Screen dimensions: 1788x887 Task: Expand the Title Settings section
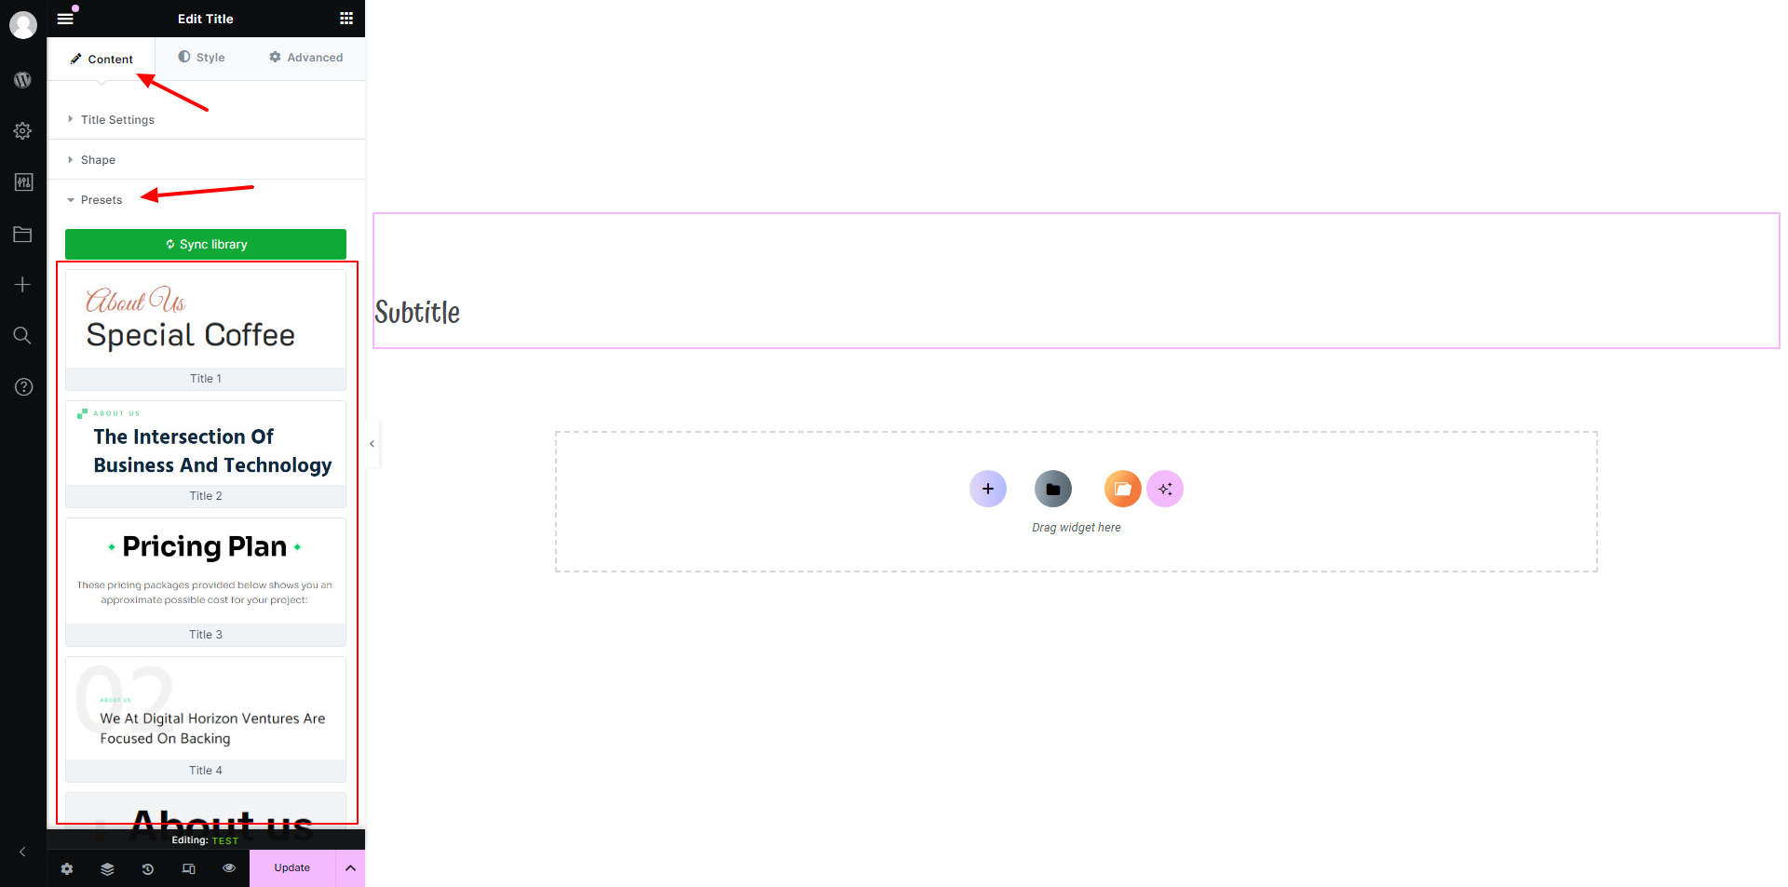point(117,120)
